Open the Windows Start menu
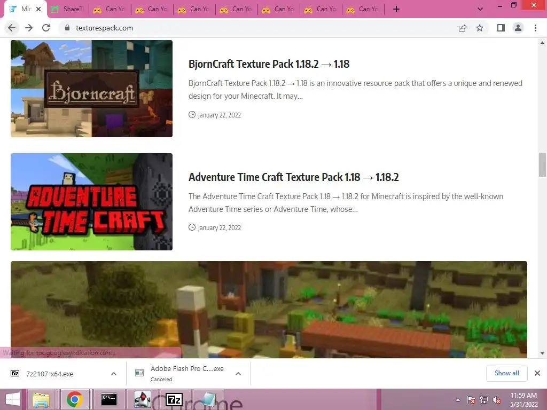547x410 pixels. point(13,399)
